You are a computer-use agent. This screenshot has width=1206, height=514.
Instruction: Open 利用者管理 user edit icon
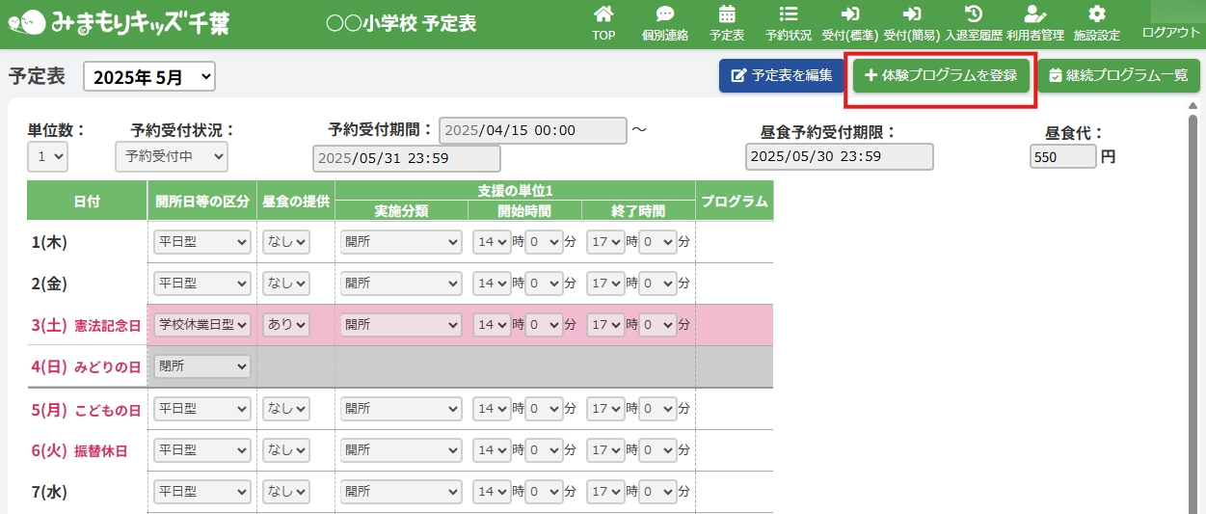[1034, 15]
